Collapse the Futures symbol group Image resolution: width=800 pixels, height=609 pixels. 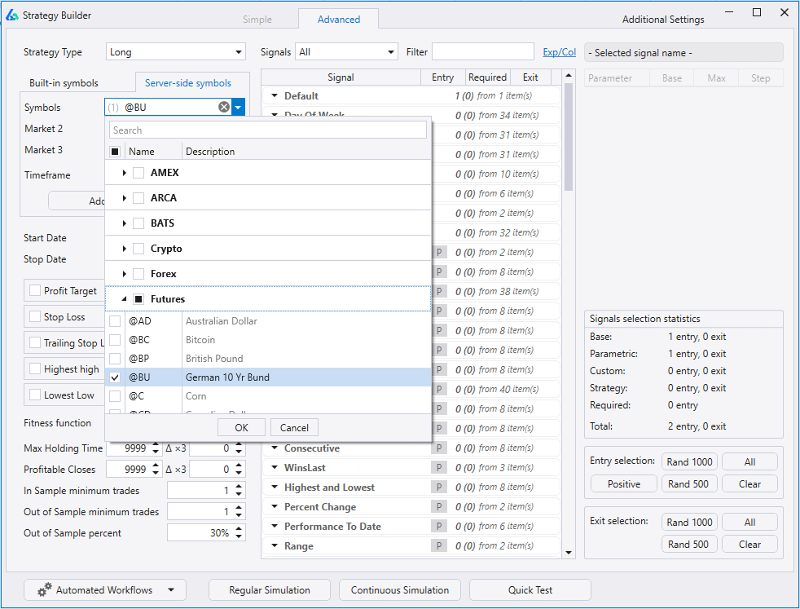124,299
